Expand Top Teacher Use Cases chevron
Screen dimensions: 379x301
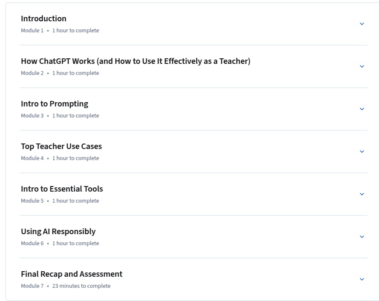point(362,152)
